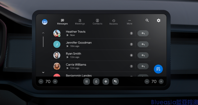The height and width of the screenshot is (105, 198).
Task: Open the app grid launcher icon
Action: click(x=87, y=81)
